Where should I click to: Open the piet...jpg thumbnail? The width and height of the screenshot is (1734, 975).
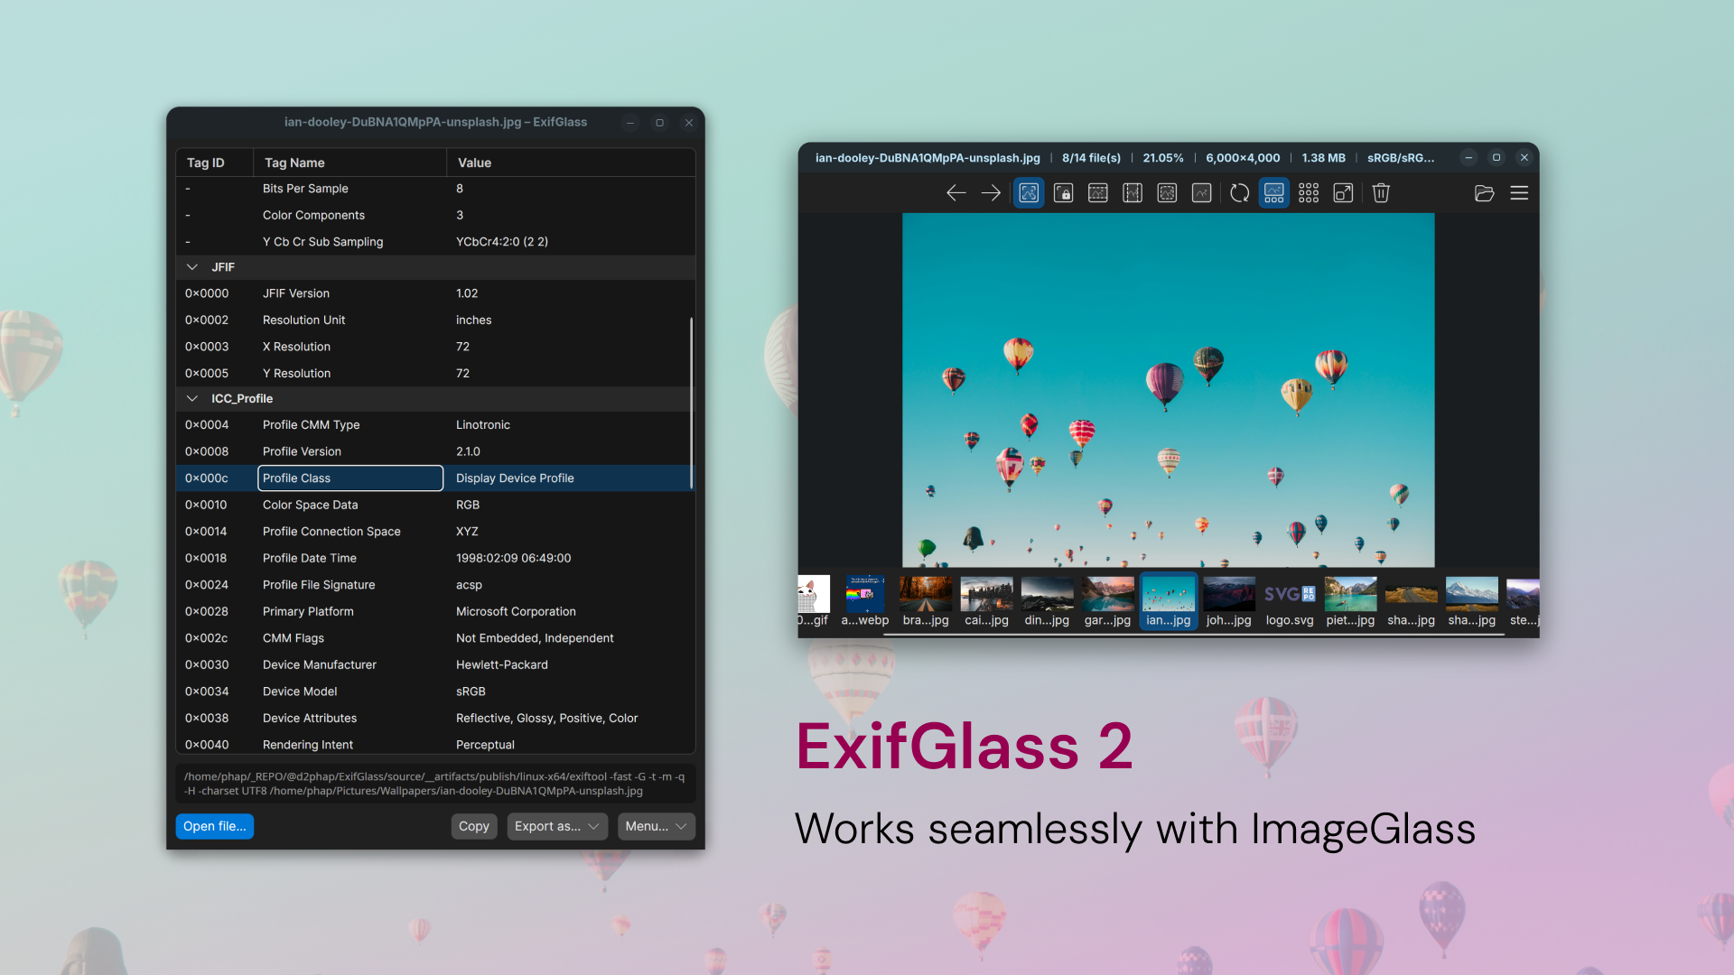[1350, 601]
